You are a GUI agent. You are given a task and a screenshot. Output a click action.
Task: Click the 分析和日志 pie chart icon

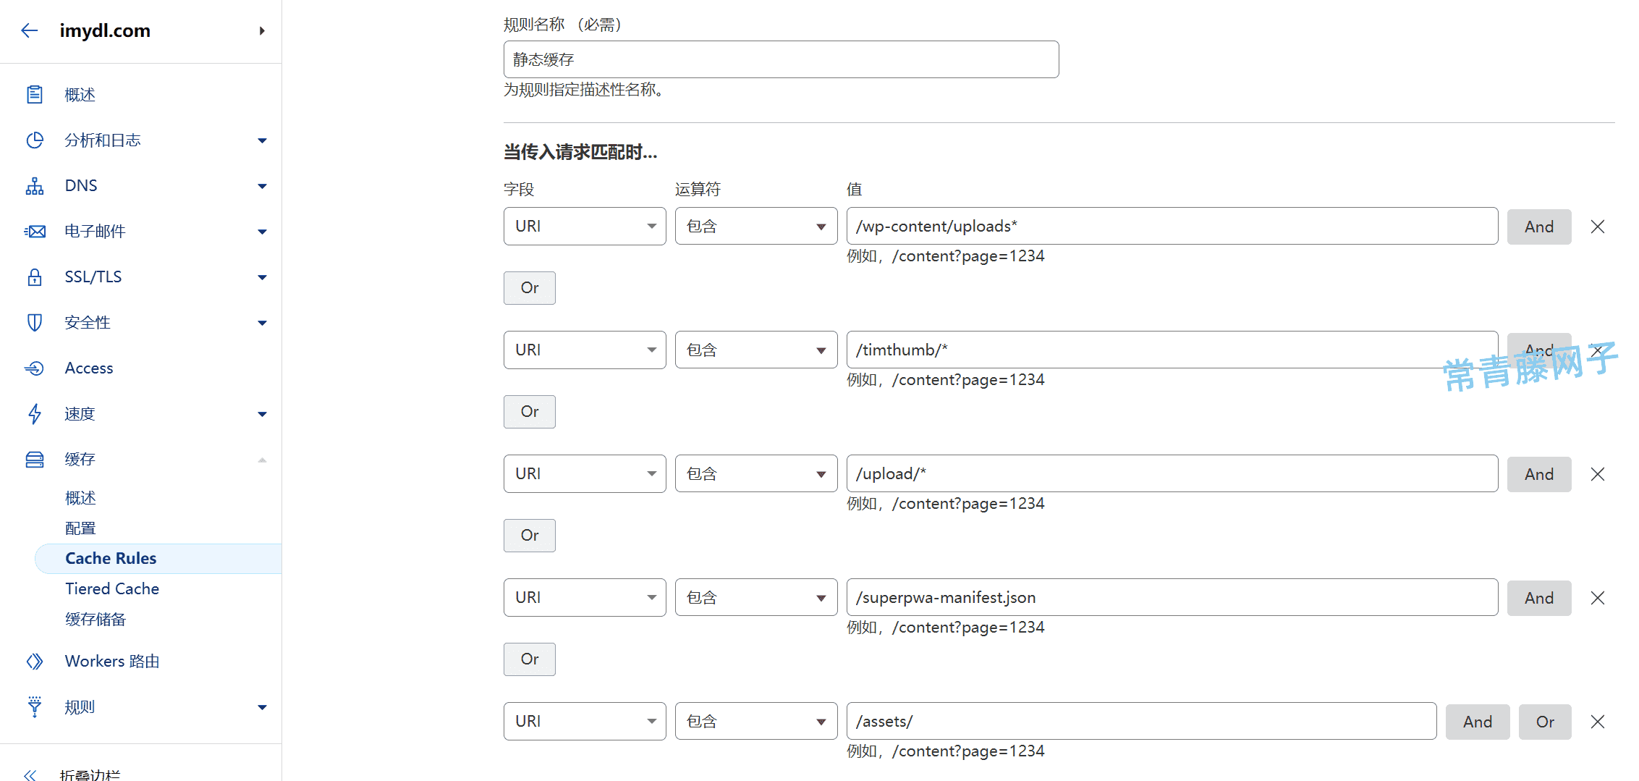click(x=35, y=140)
